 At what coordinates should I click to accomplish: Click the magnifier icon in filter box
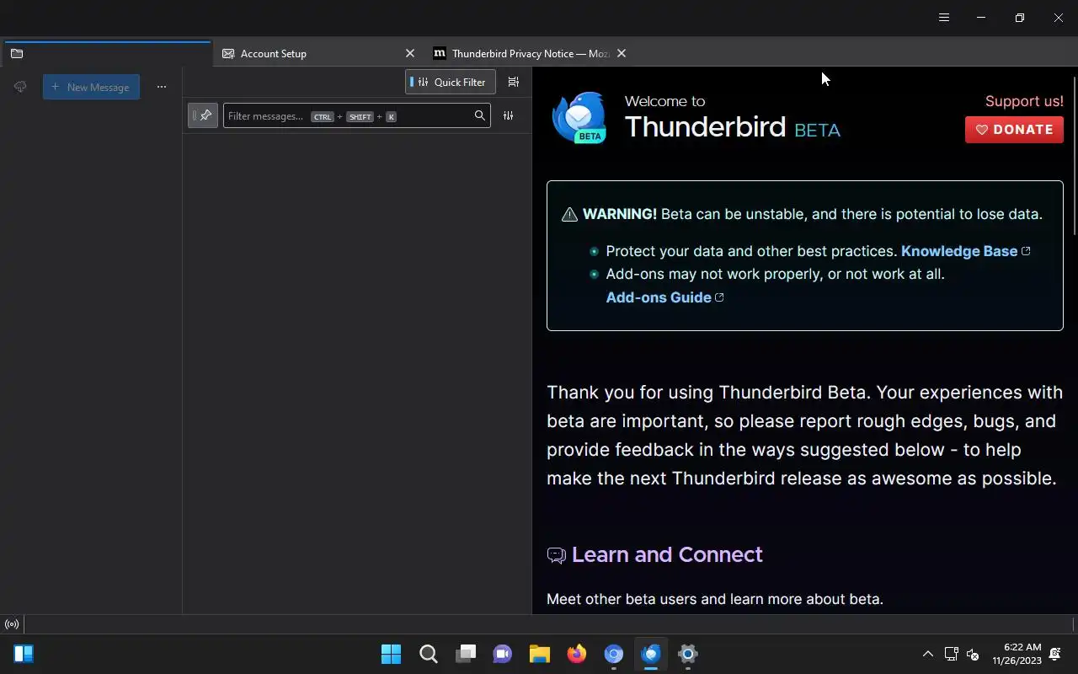tap(480, 115)
